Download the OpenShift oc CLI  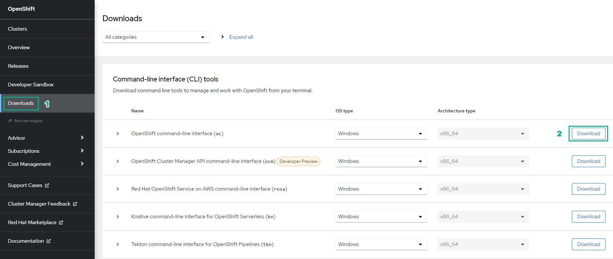[588, 134]
